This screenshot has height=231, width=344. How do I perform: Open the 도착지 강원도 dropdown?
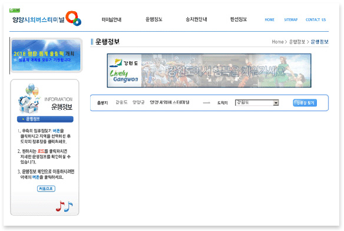tap(257, 102)
